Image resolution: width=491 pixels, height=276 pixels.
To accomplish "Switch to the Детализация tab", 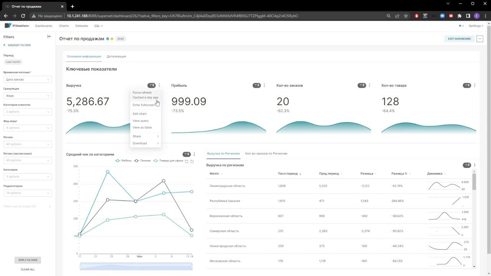I will 116,56.
